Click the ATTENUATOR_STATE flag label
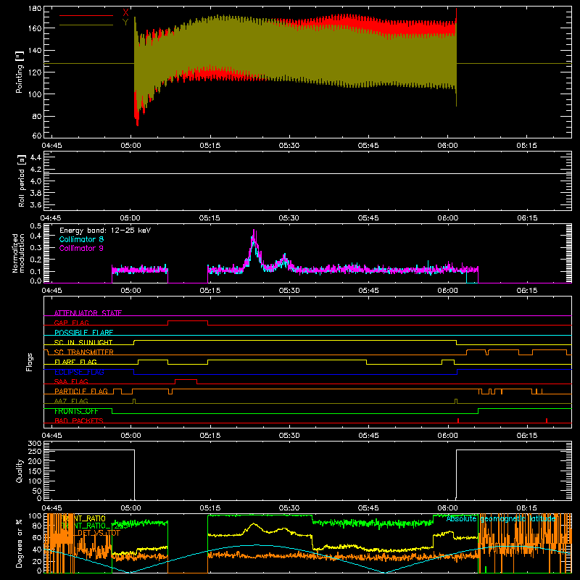 click(x=88, y=313)
